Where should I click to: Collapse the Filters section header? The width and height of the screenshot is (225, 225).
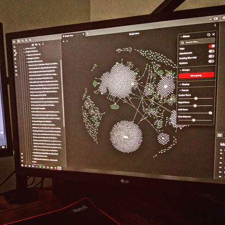coord(185,37)
